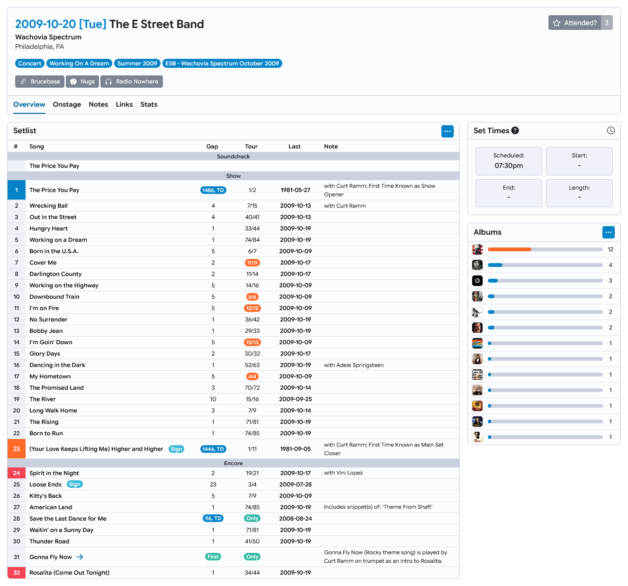The height and width of the screenshot is (586, 628).
Task: Click the 1486, TD gap badge
Action: [x=213, y=190]
